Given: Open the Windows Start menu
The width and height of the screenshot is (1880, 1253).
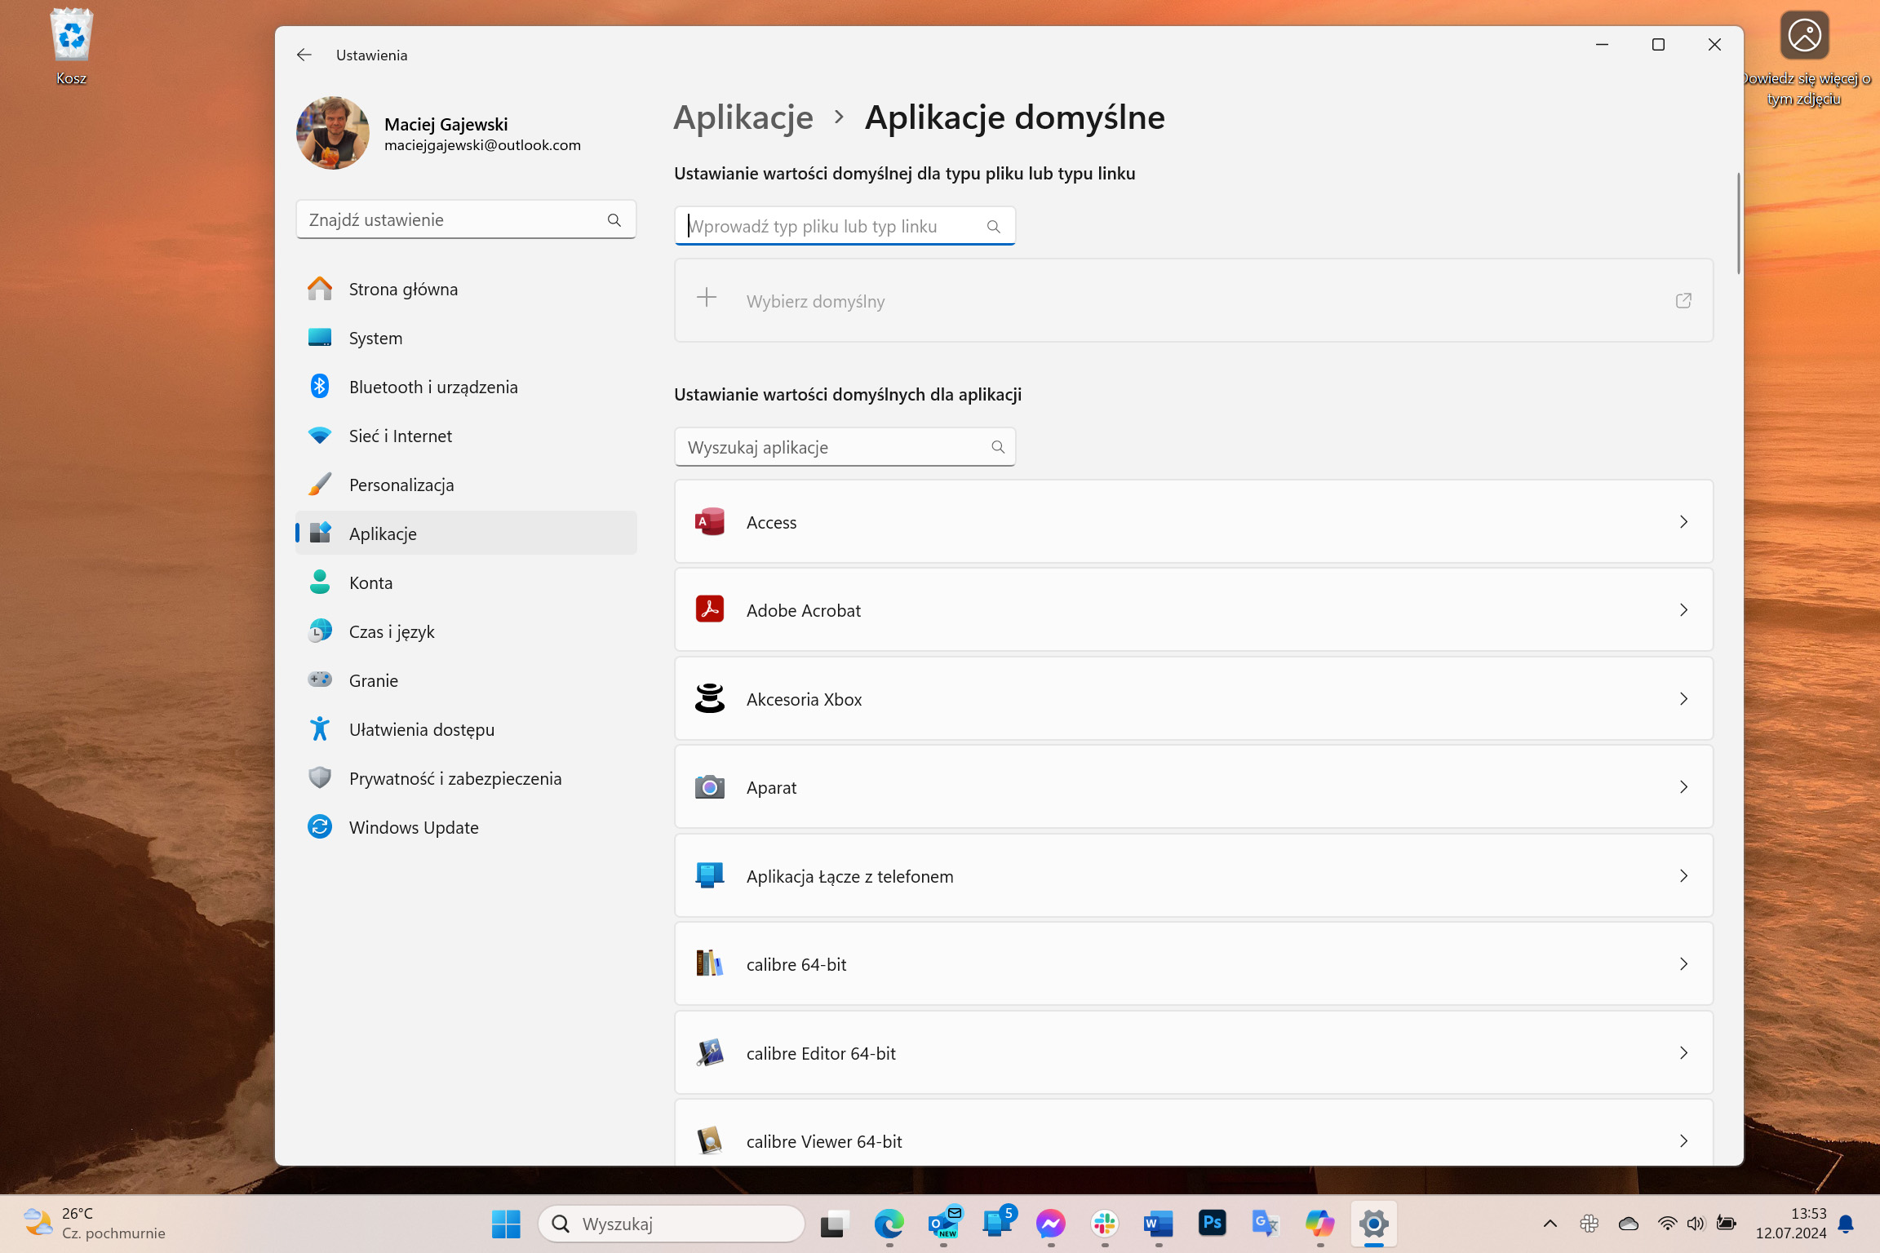Looking at the screenshot, I should [x=506, y=1224].
